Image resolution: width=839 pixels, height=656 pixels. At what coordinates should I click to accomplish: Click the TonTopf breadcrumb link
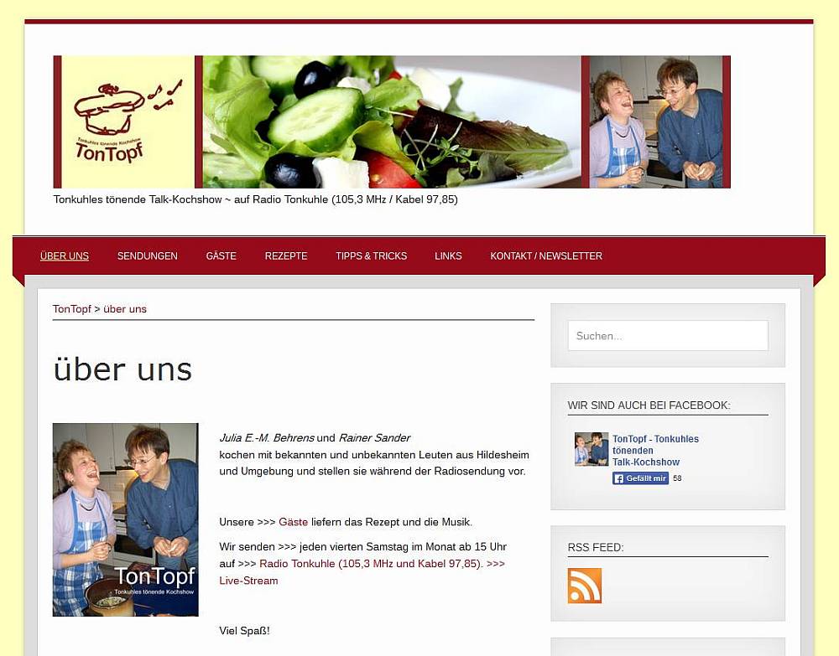(x=71, y=309)
